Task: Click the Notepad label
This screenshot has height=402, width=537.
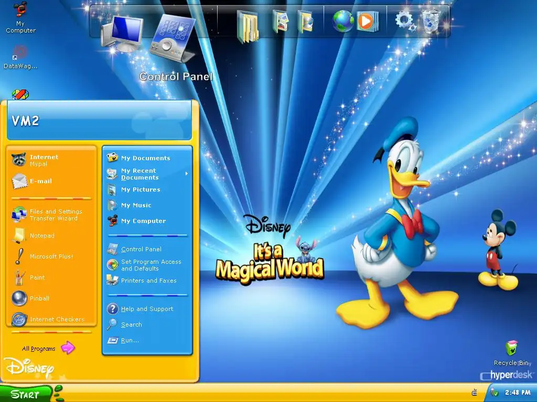Action: click(42, 236)
